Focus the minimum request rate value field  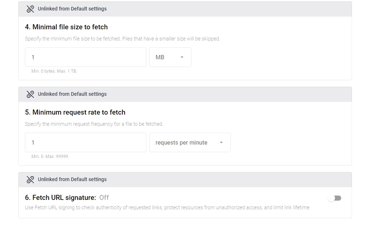pyautogui.click(x=86, y=142)
